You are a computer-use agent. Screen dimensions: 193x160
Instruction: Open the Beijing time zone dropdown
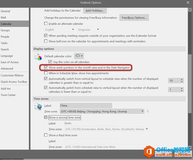(x=102, y=111)
